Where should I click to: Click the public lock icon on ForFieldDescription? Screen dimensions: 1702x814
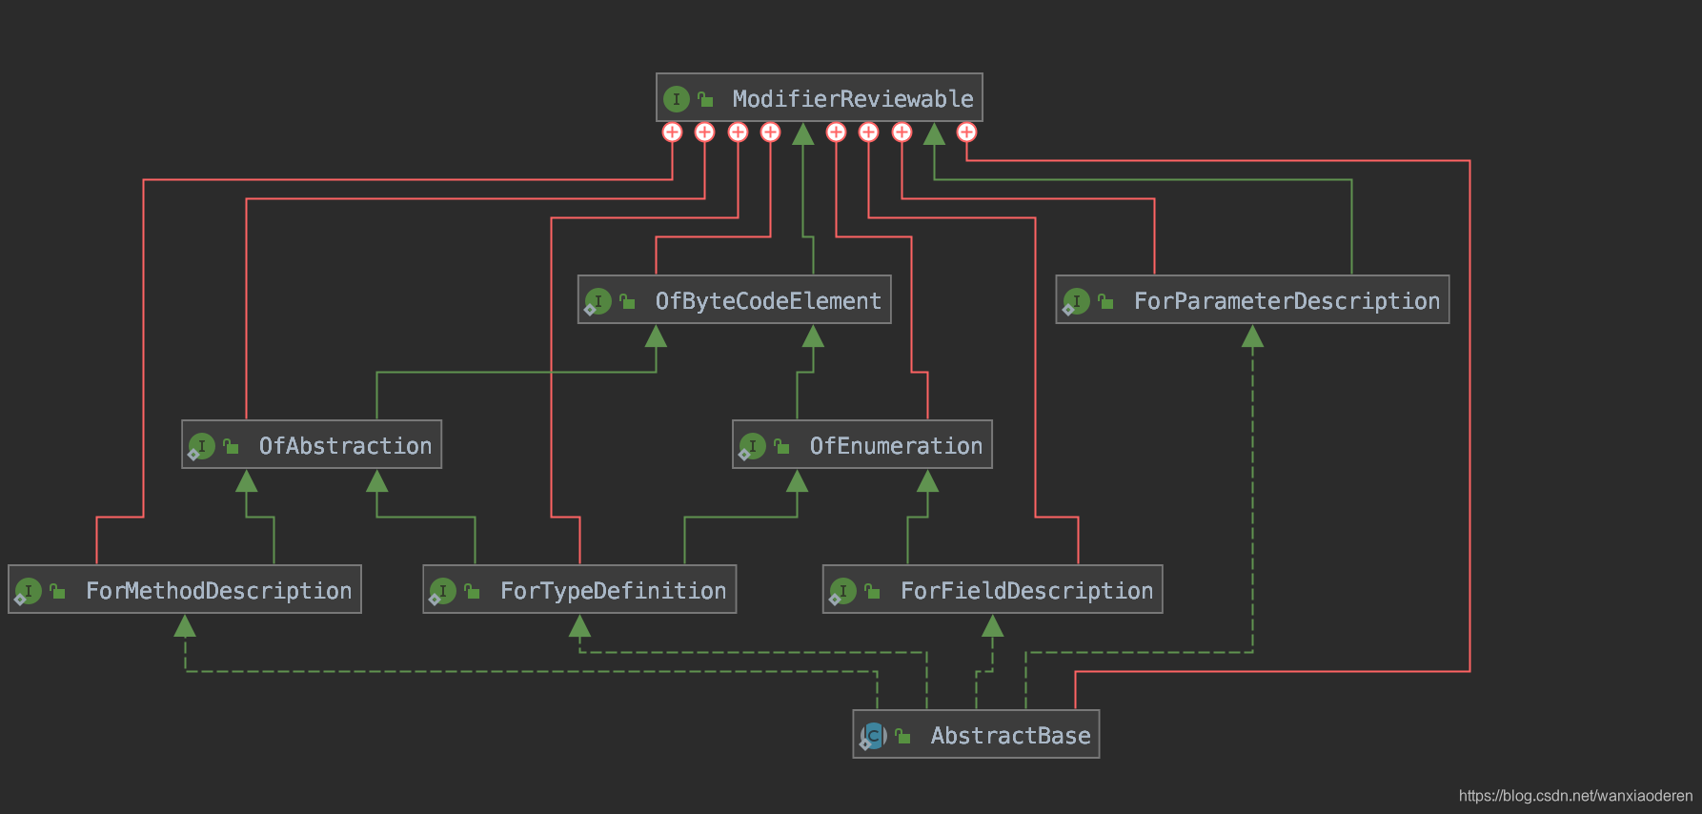(872, 591)
